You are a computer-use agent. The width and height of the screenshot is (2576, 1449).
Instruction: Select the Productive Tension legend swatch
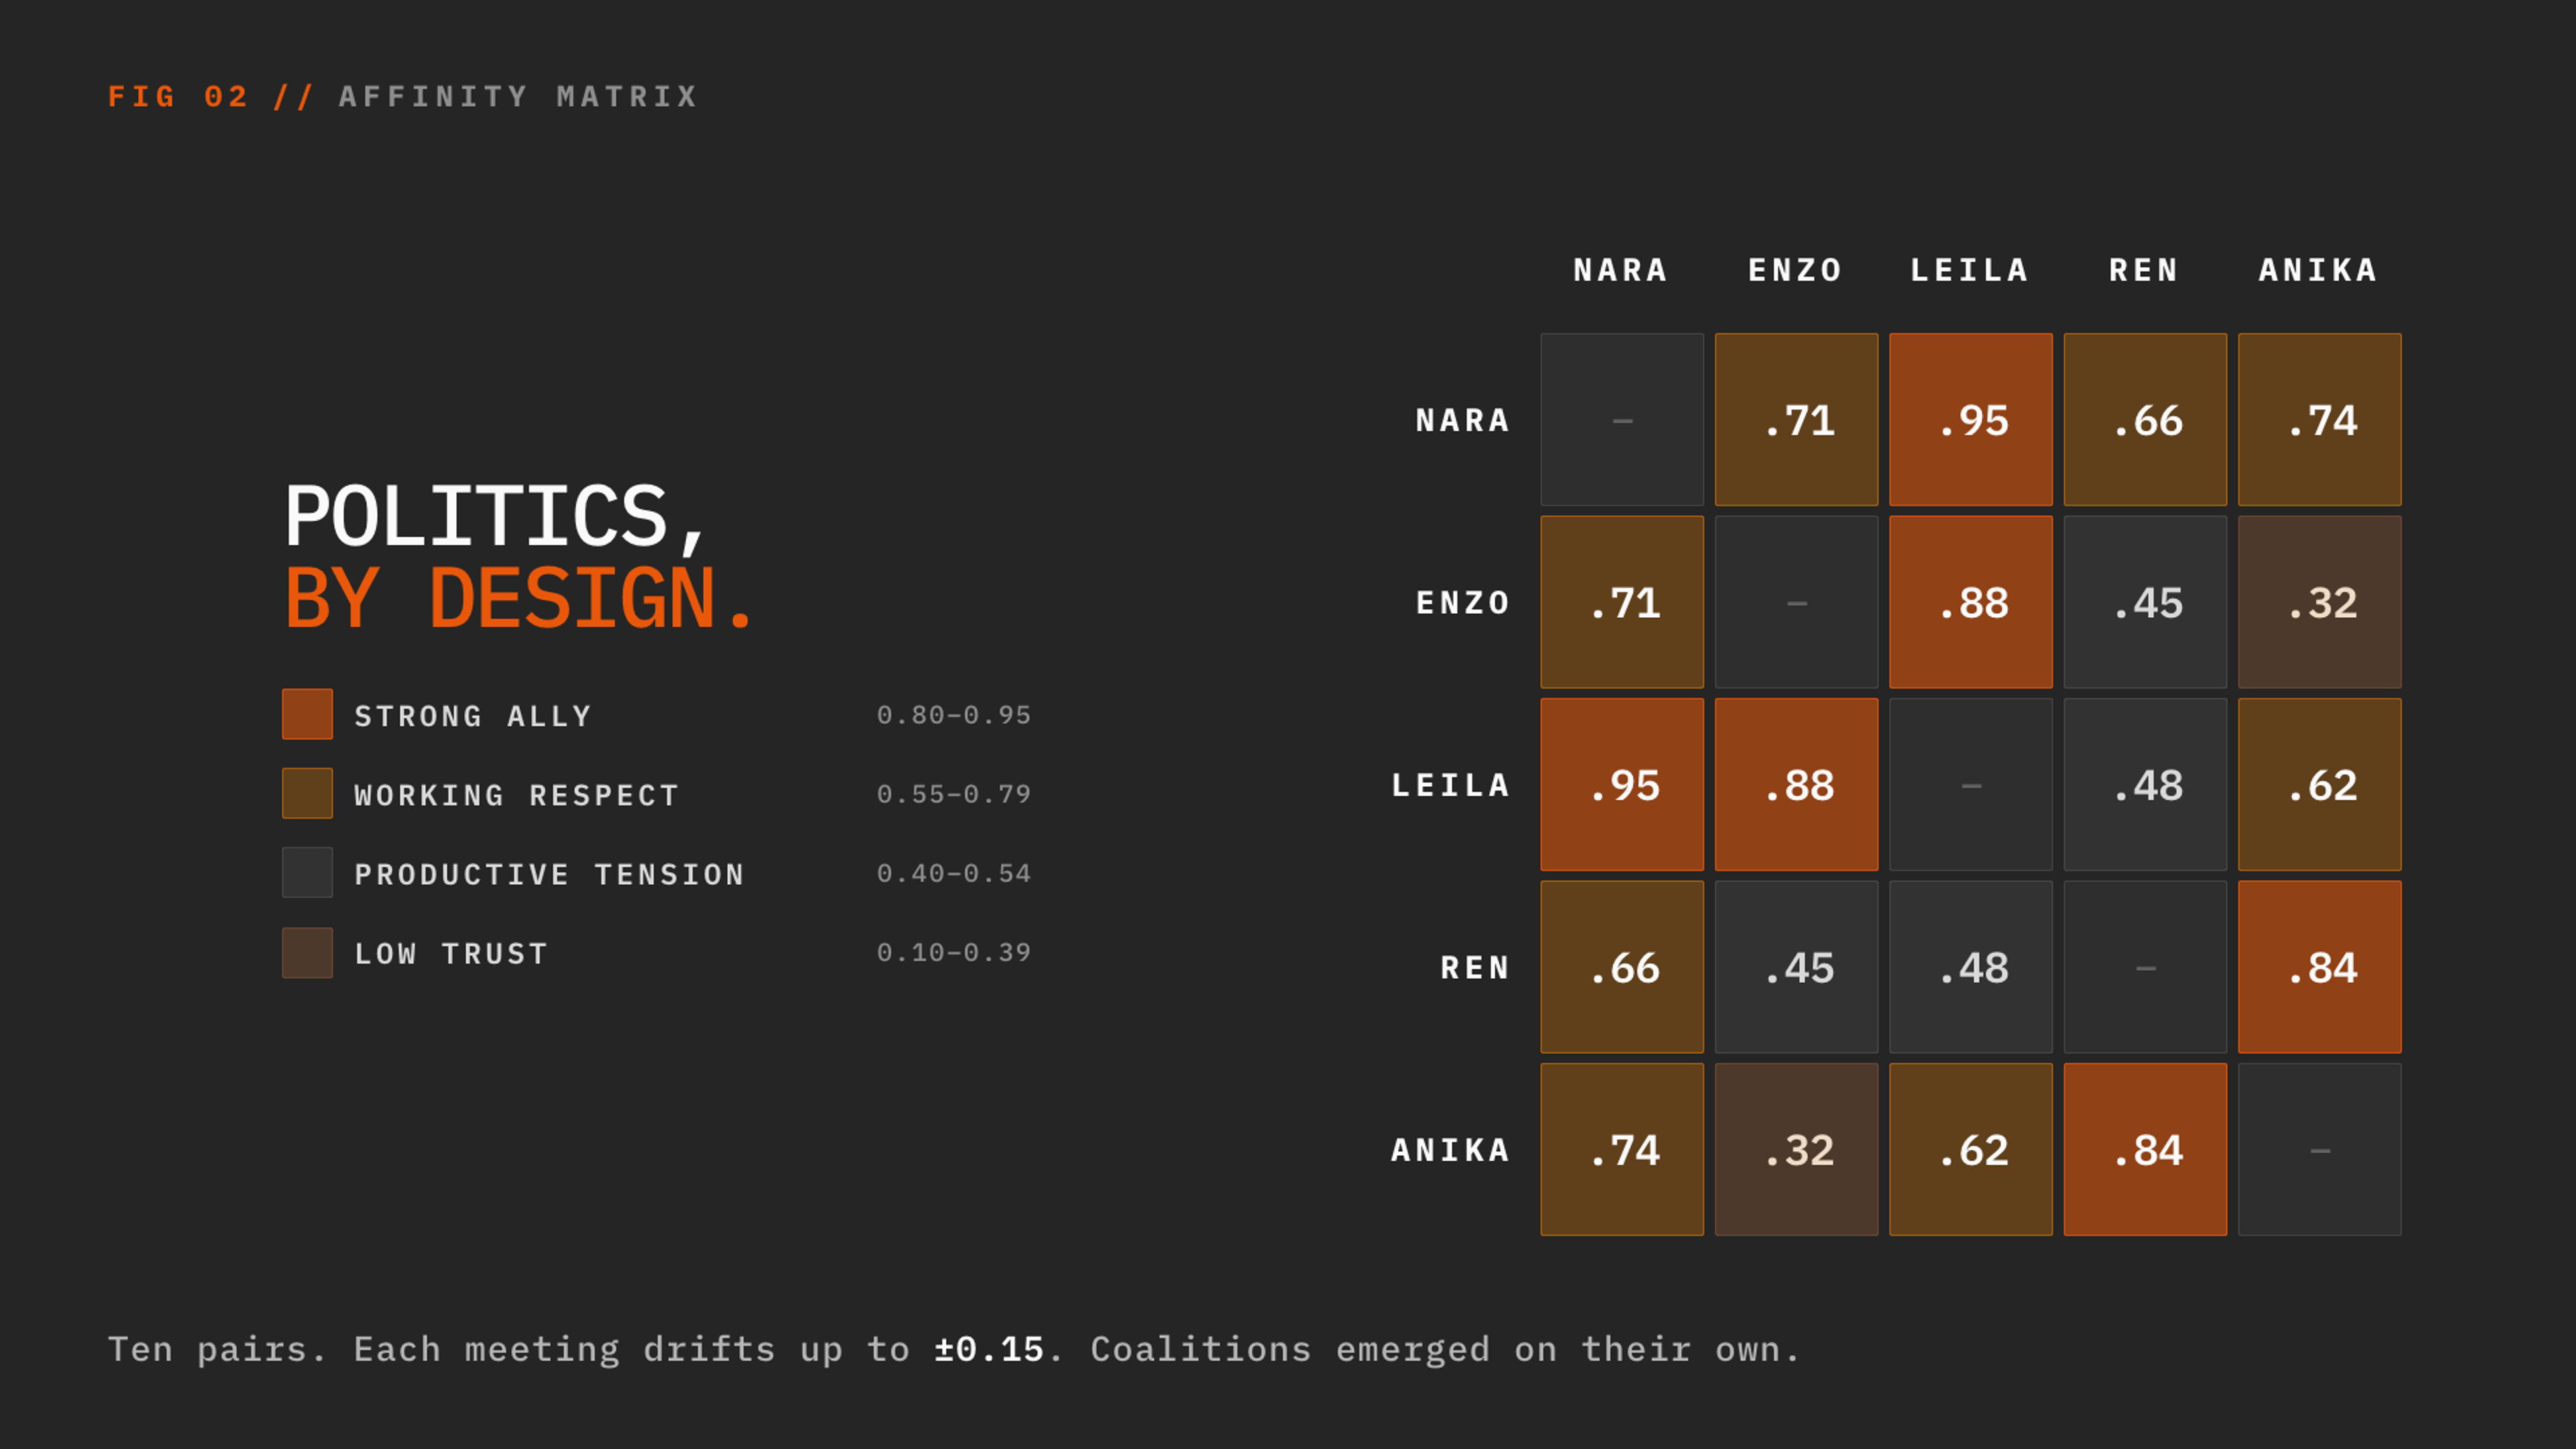307,872
